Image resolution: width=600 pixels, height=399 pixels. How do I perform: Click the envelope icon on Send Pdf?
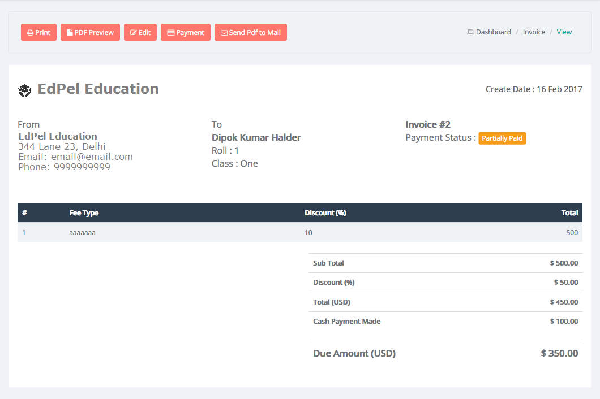click(224, 33)
